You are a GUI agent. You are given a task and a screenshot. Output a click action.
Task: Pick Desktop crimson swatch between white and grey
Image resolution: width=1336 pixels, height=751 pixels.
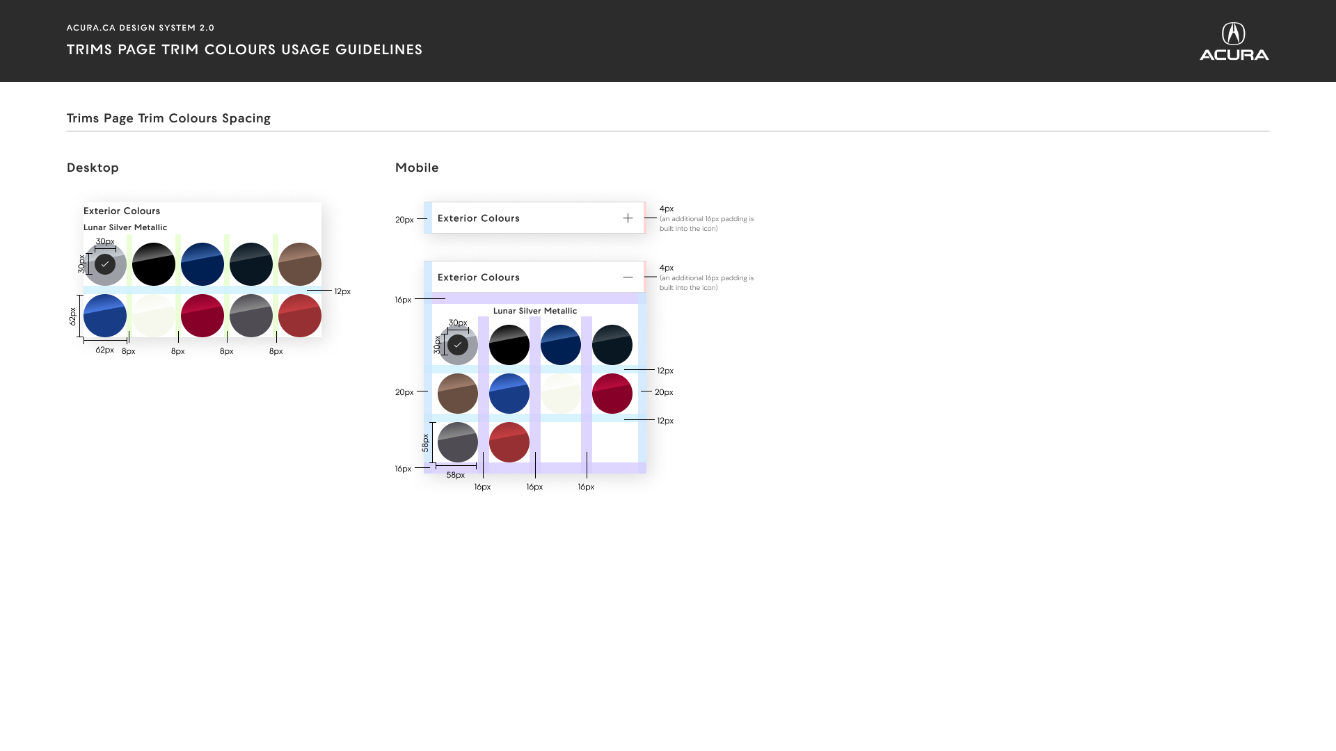point(202,316)
